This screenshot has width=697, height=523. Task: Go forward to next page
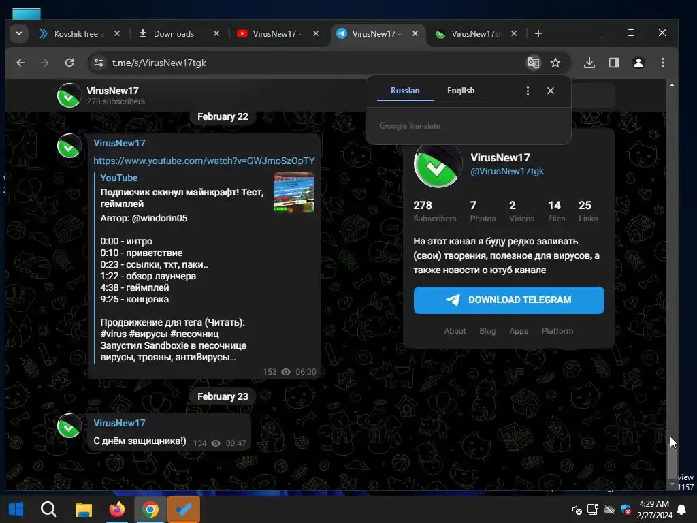(44, 63)
